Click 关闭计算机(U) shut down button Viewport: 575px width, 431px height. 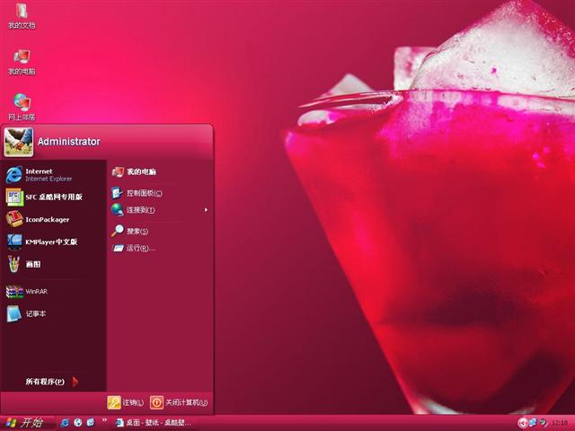point(179,402)
